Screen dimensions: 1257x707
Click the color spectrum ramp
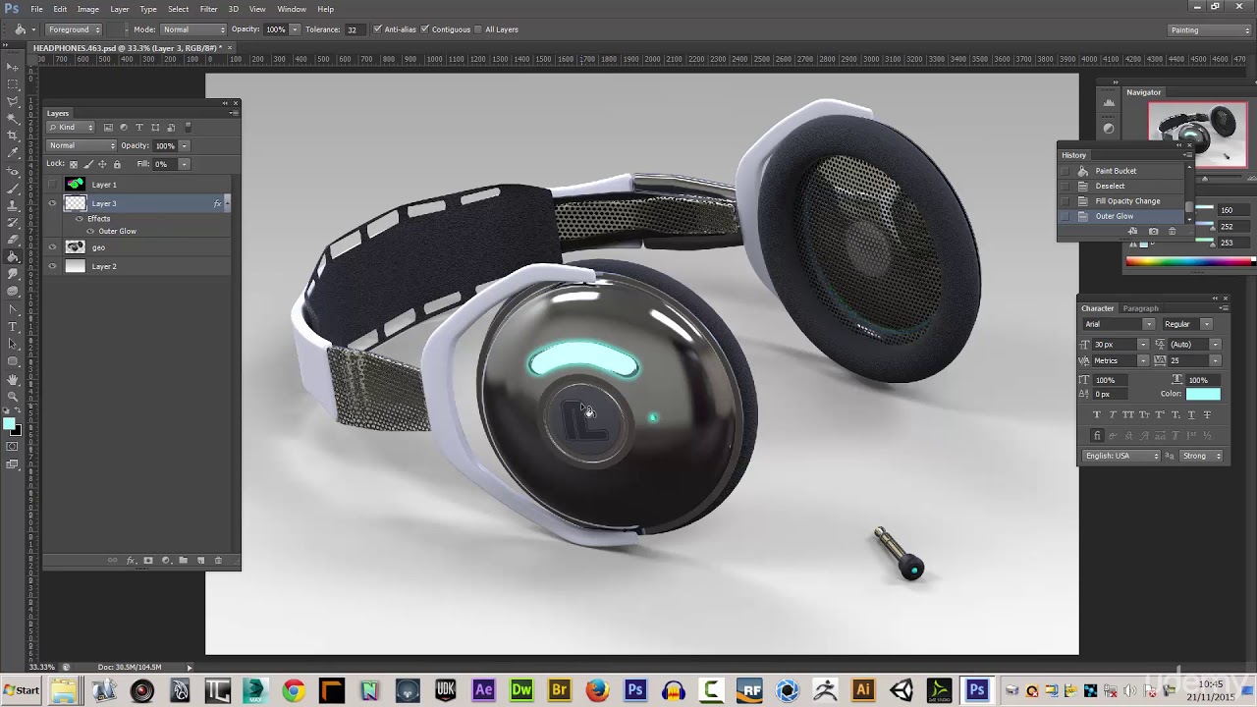pos(1190,261)
